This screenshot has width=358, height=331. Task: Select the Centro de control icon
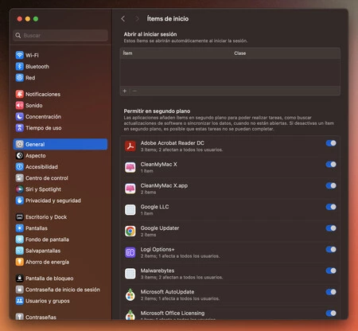[x=19, y=178]
